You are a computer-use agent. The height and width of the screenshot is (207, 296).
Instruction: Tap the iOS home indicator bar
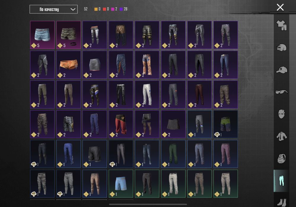tap(148, 204)
